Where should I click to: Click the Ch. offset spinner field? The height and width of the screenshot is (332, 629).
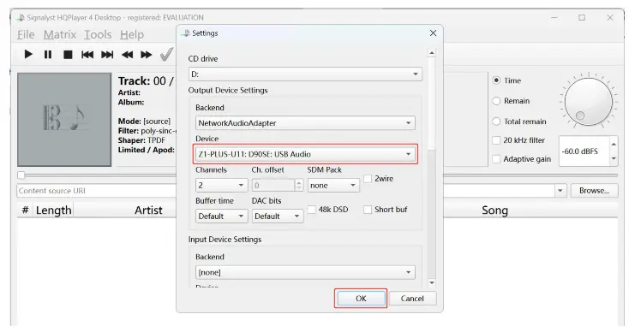(273, 186)
